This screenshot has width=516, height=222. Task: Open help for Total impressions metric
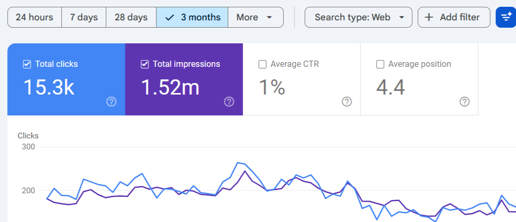[x=229, y=102]
